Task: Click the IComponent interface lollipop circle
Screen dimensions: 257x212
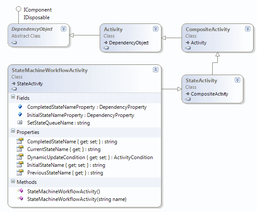Action: pos(18,9)
